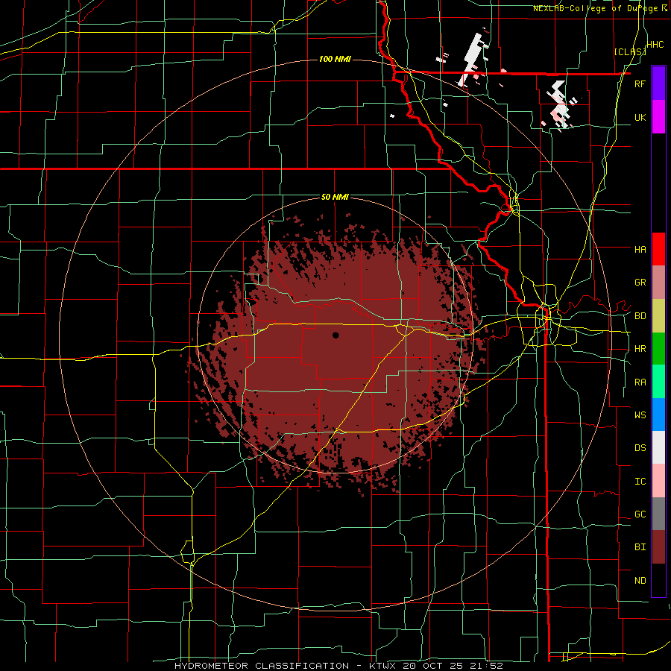Image resolution: width=671 pixels, height=671 pixels.
Task: Click the "RA" legend label
Action: click(640, 382)
